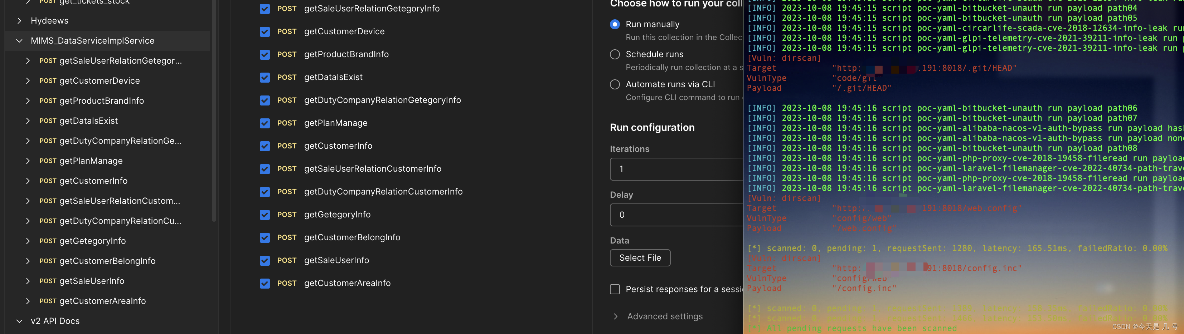Toggle getPlanManage request checkbox
The height and width of the screenshot is (334, 1184).
pyautogui.click(x=265, y=123)
